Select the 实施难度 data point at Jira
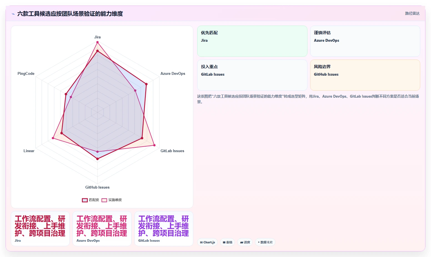 (97, 42)
